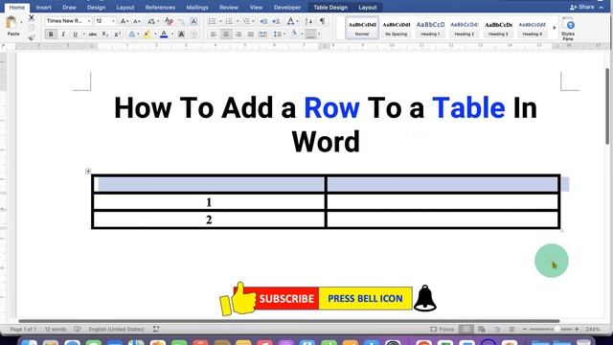Expand multilevel list options

click(x=253, y=21)
